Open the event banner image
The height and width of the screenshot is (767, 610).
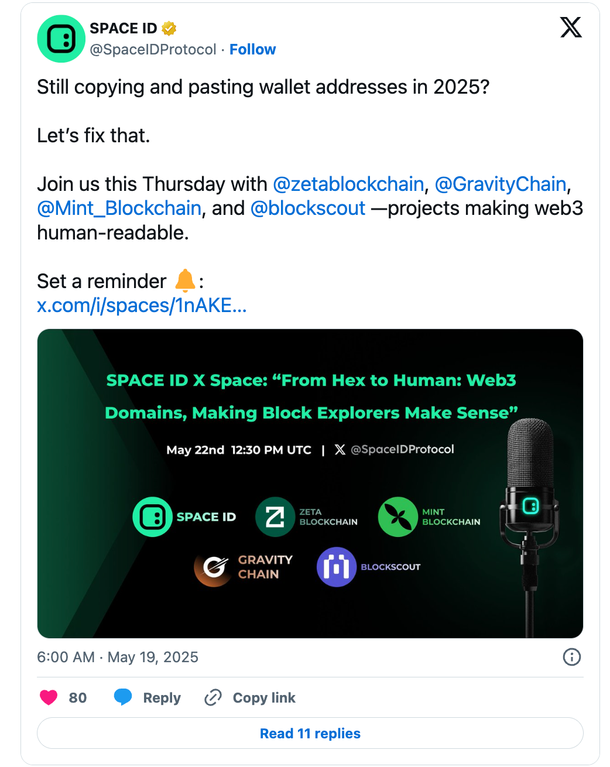[x=310, y=482]
